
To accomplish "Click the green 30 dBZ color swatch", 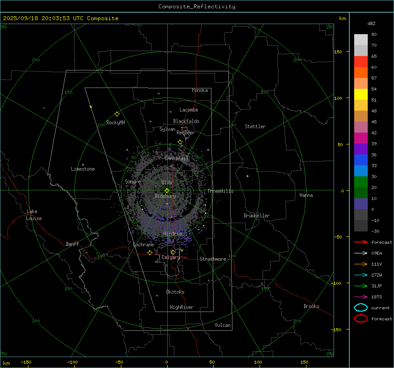I will (361, 182).
